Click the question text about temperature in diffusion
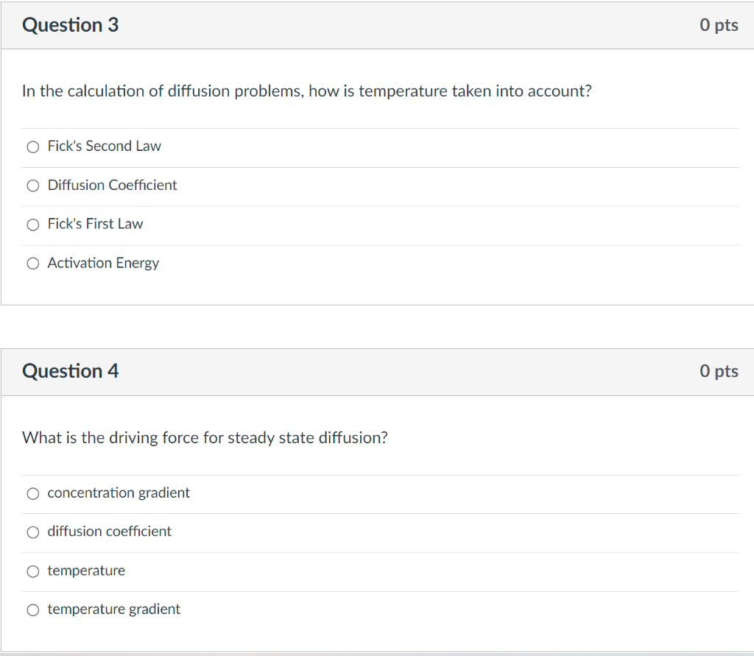The width and height of the screenshot is (754, 656). click(x=307, y=91)
